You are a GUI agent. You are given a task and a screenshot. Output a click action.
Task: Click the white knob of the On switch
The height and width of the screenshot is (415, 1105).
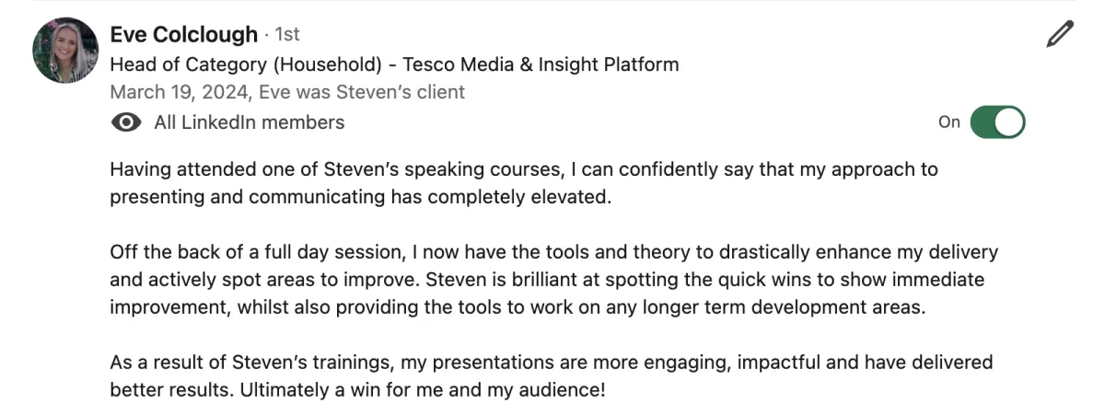point(1009,122)
